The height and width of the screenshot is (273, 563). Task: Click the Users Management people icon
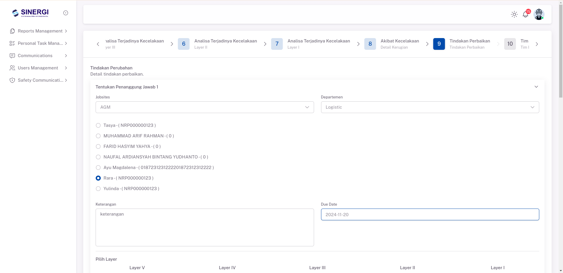pyautogui.click(x=12, y=68)
